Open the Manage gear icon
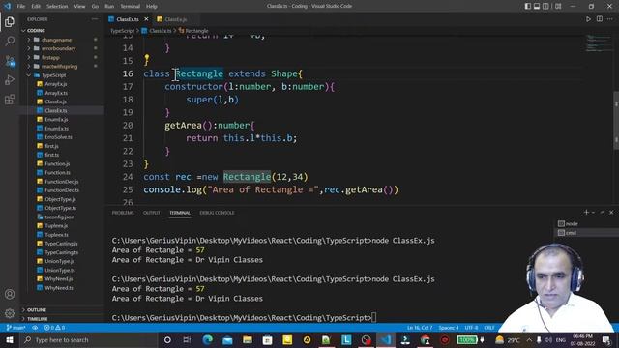 (x=10, y=313)
